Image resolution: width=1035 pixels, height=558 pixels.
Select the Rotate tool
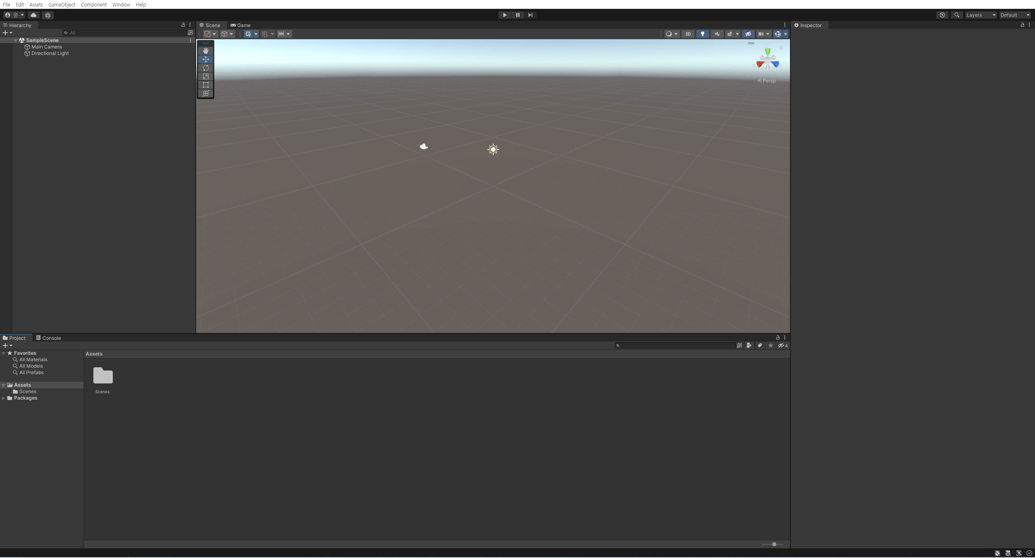tap(206, 68)
